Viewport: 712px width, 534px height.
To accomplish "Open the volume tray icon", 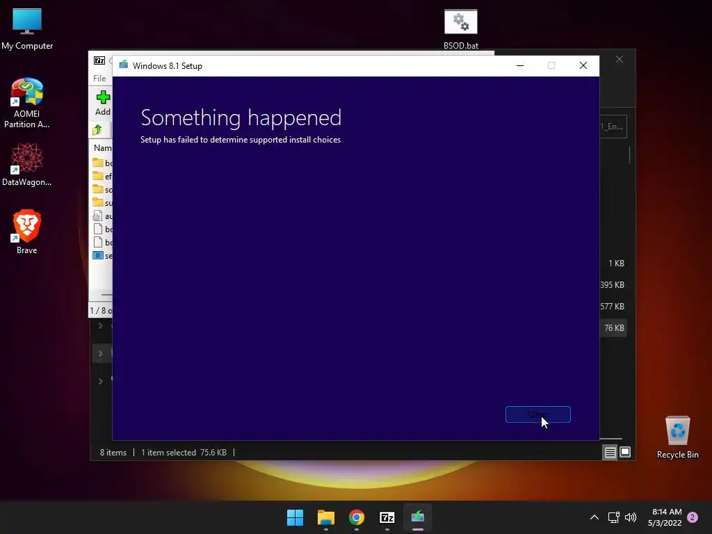I will click(x=631, y=517).
